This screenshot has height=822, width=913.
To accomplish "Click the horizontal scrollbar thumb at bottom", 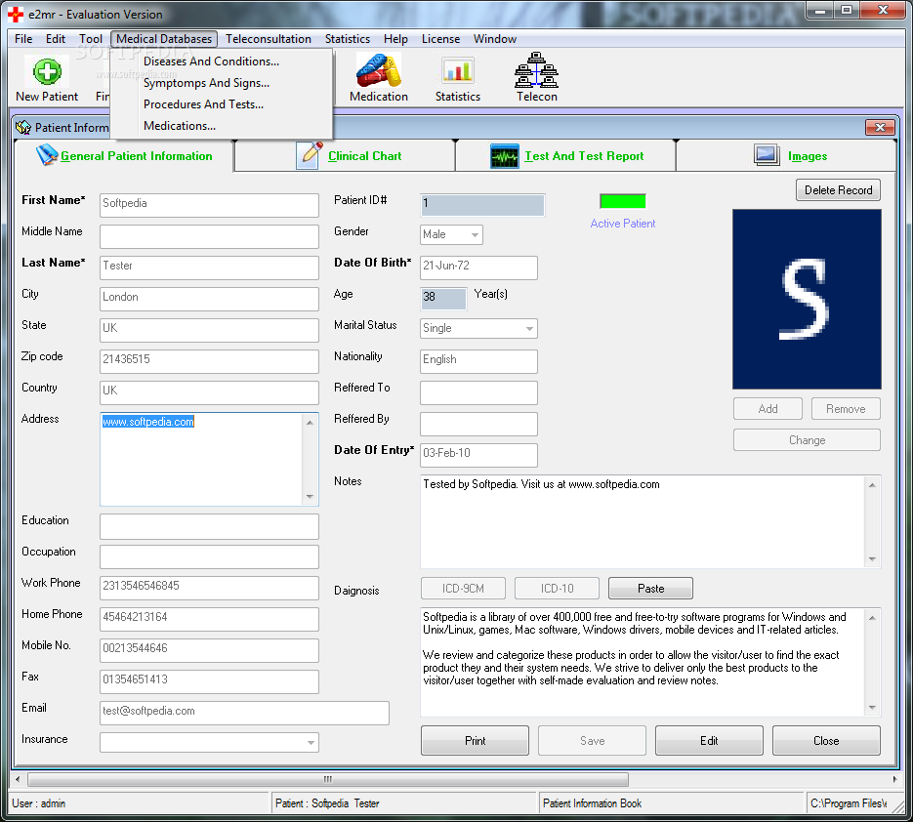I will click(x=328, y=779).
